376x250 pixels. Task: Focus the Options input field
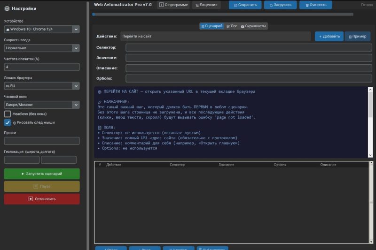click(249, 78)
